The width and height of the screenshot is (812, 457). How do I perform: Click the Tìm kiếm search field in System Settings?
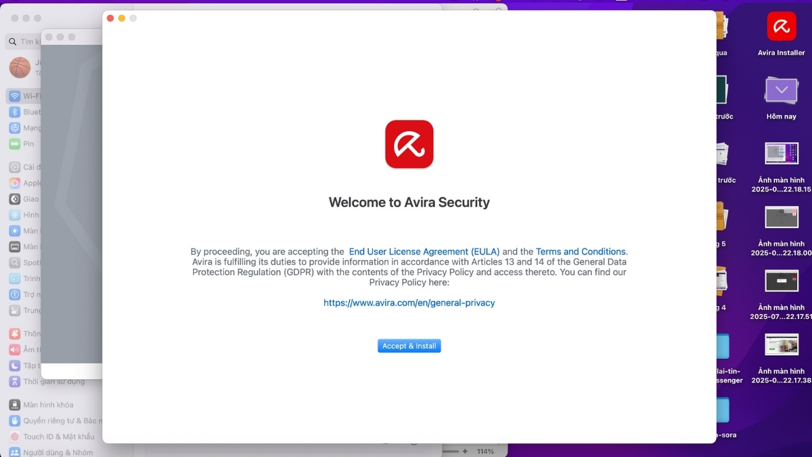23,41
